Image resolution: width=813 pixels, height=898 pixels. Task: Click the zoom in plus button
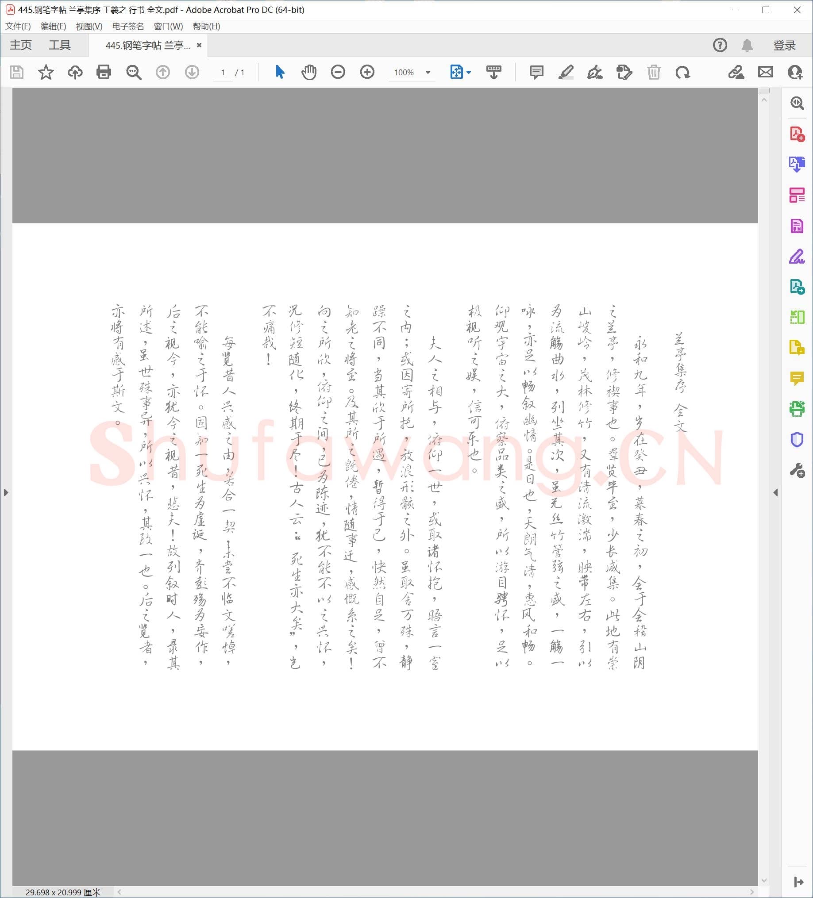coord(367,72)
